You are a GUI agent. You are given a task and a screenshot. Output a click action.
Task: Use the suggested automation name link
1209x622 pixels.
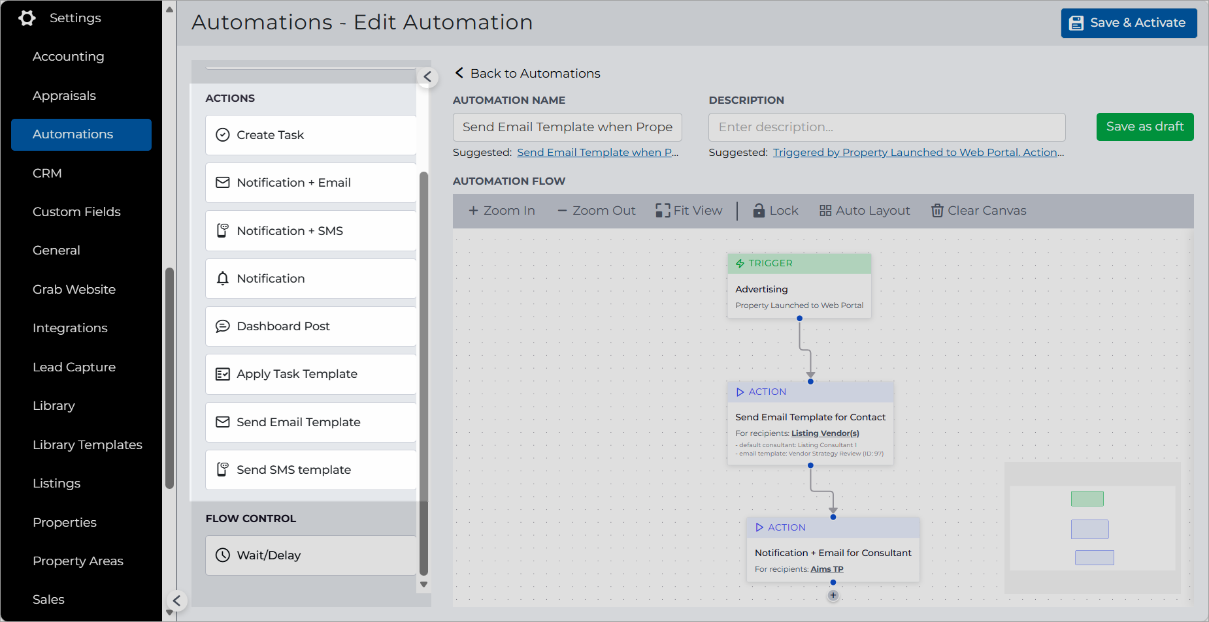[x=597, y=153]
